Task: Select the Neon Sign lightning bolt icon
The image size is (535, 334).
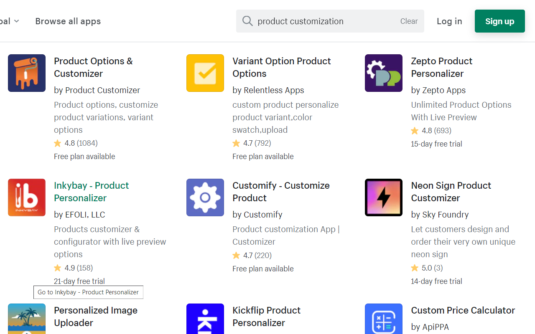Action: (x=383, y=197)
